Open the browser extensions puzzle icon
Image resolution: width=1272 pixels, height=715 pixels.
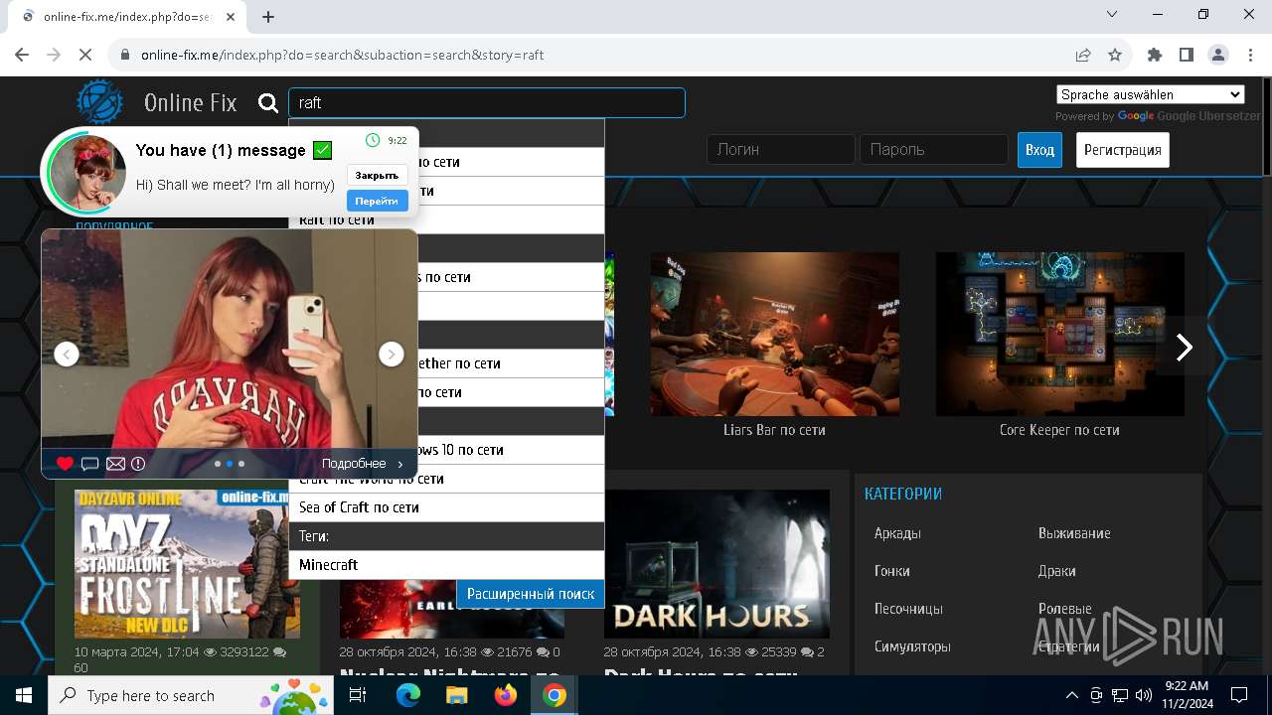coord(1154,55)
